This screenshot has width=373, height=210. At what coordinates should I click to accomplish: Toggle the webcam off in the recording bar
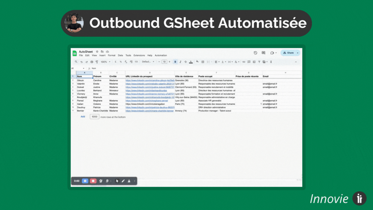(101, 181)
